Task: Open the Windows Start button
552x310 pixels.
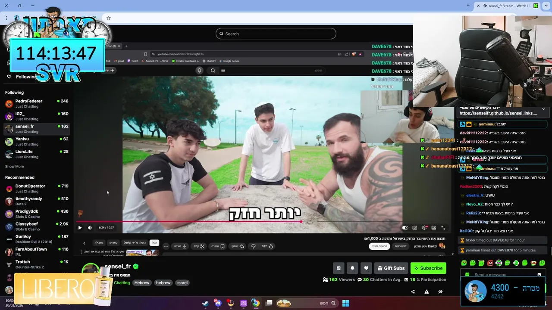Action: point(345,303)
